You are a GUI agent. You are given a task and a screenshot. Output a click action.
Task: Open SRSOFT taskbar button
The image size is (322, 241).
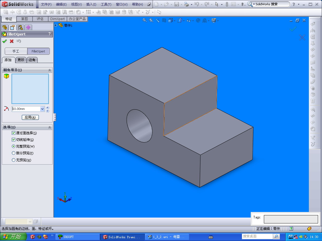[x=77, y=237]
